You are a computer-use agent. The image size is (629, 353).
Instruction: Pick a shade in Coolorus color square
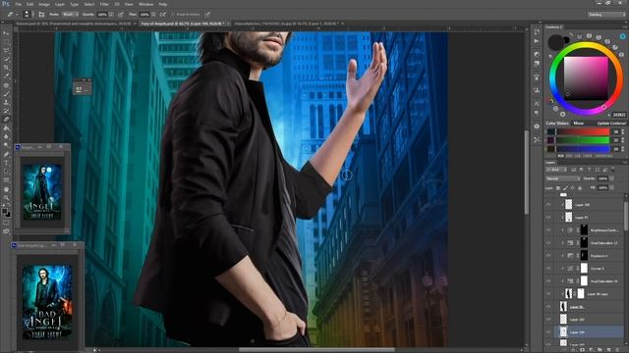click(x=586, y=78)
